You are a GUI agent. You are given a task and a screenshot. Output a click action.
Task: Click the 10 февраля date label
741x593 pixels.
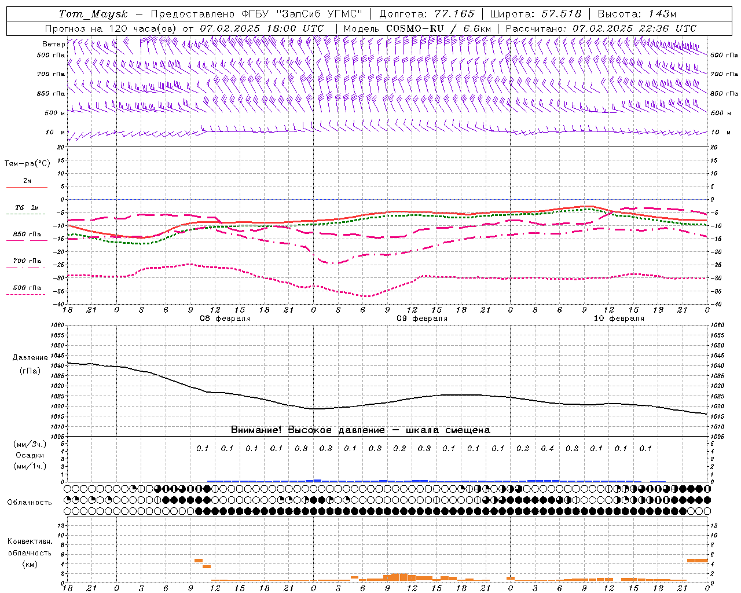(619, 319)
